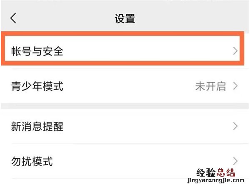This screenshot has width=250, height=188.
Task: Select the 新消息提醒 label
Action: coord(37,126)
